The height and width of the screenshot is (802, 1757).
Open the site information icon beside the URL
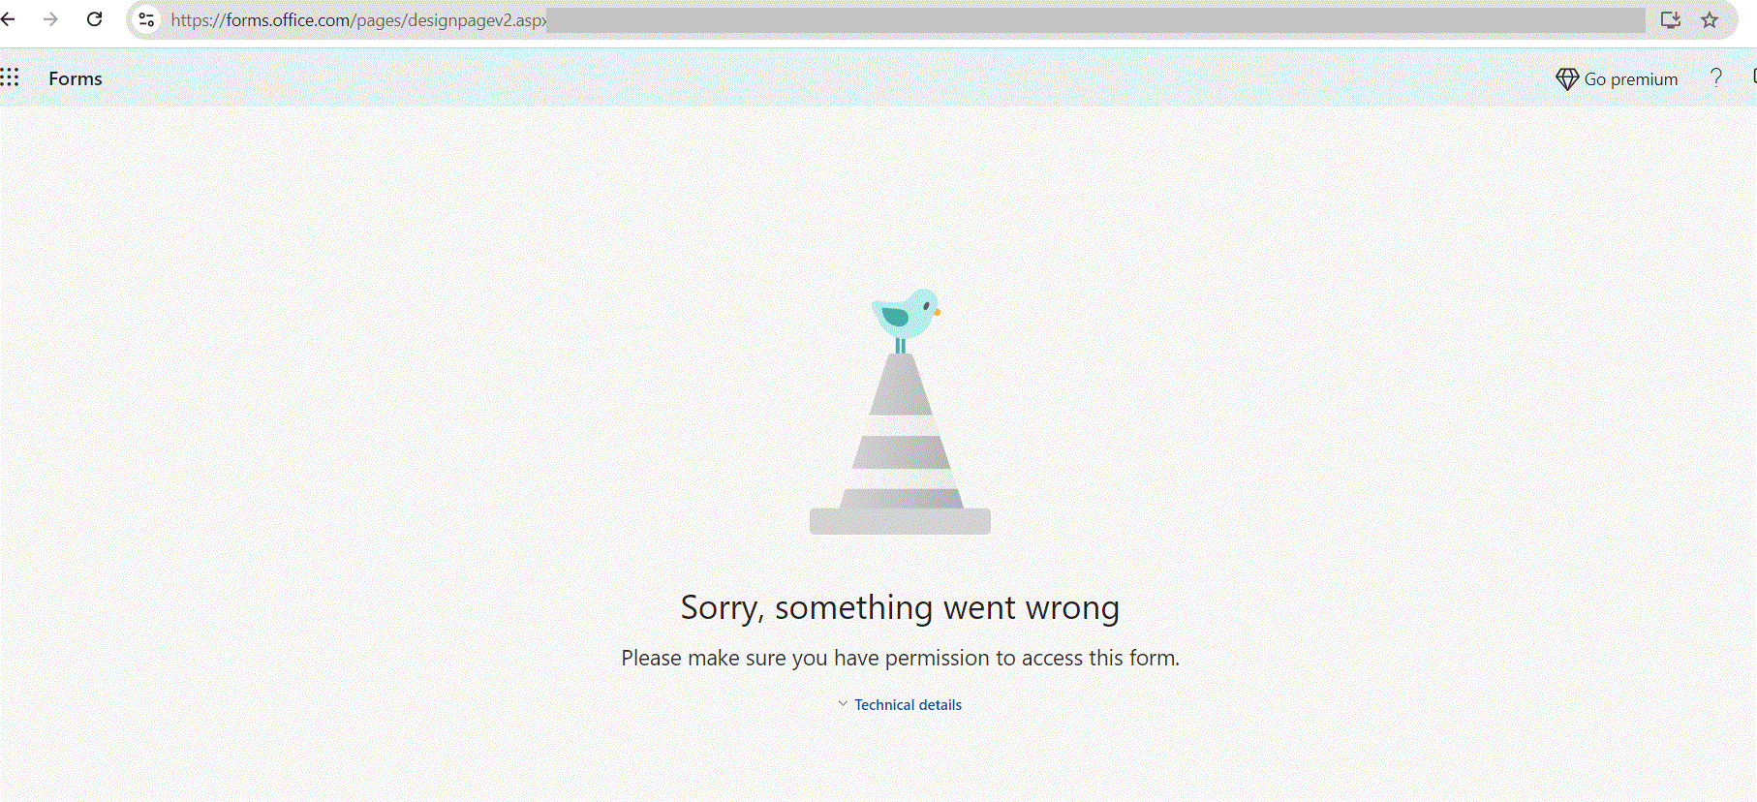[146, 19]
